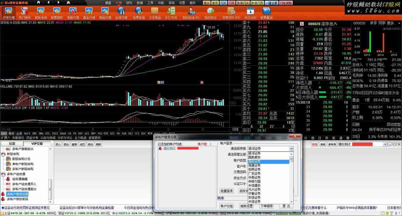
Task: Open 全球行情 global quotes
Action: (x=121, y=13)
